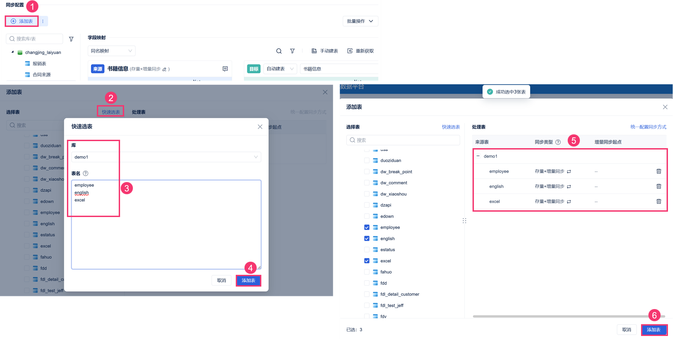The height and width of the screenshot is (340, 673).
Task: Click the filter icon beside 搜索库/表
Action: point(71,39)
